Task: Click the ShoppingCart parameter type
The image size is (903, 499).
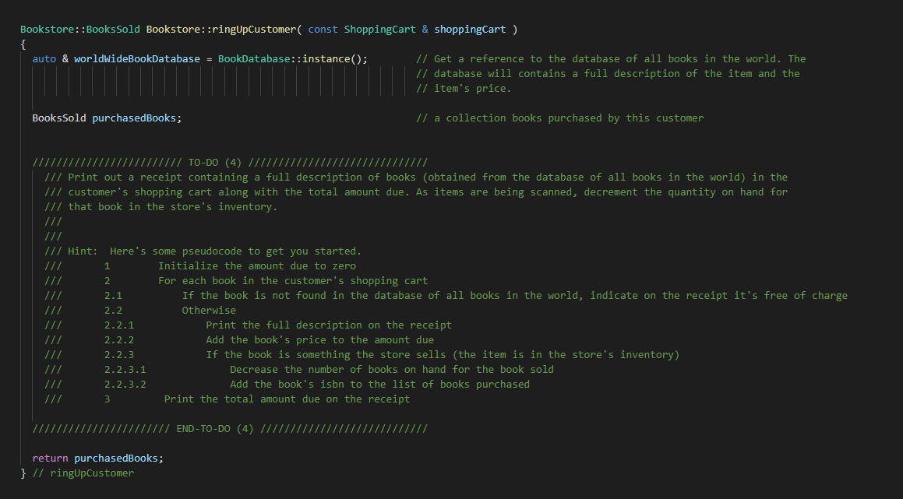Action: click(x=380, y=30)
